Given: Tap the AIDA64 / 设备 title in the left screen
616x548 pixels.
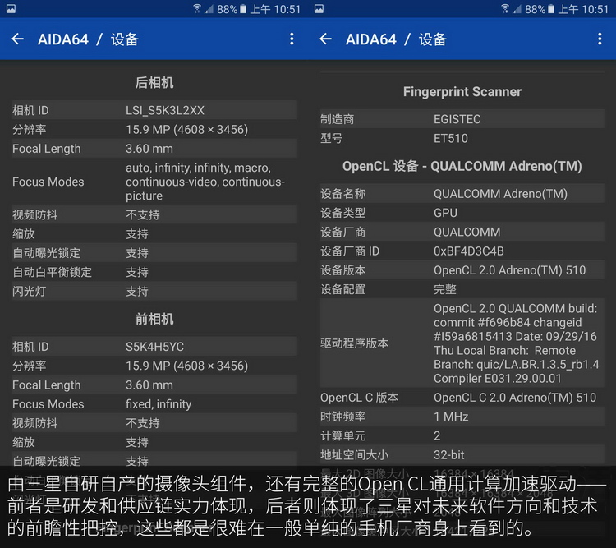Looking at the screenshot, I should pyautogui.click(x=88, y=39).
